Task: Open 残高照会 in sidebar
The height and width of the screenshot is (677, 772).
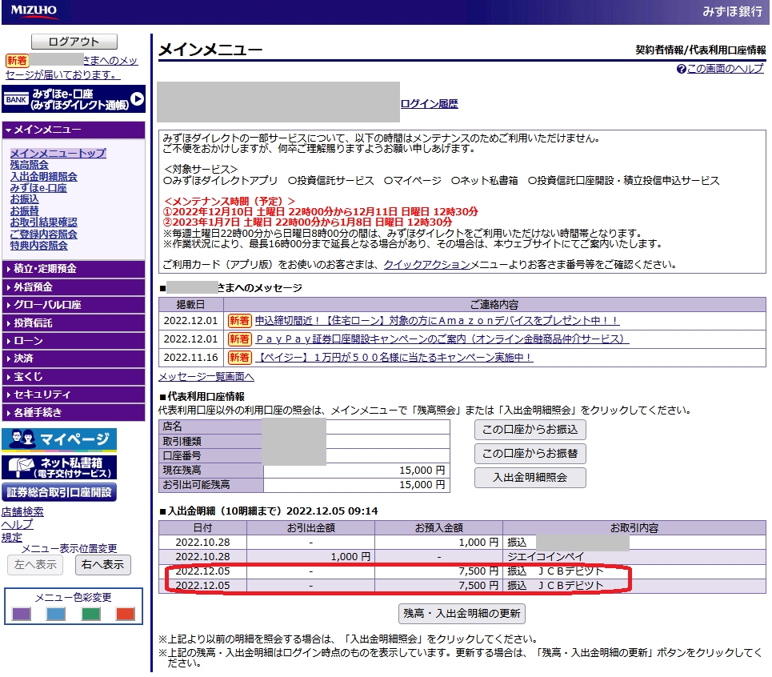Action: [30, 165]
